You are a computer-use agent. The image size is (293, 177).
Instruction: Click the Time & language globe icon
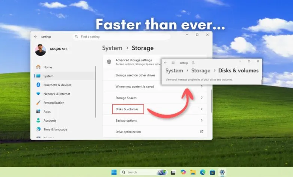tap(38, 129)
